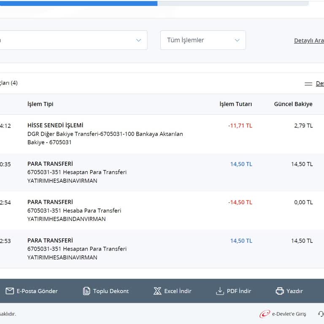Viewport: 324px width, 324px height.
Task: Click the İşlem Tipi column header
Action: pos(40,104)
